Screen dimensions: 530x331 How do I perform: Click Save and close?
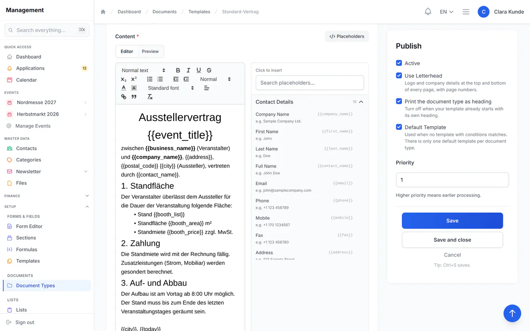point(452,240)
